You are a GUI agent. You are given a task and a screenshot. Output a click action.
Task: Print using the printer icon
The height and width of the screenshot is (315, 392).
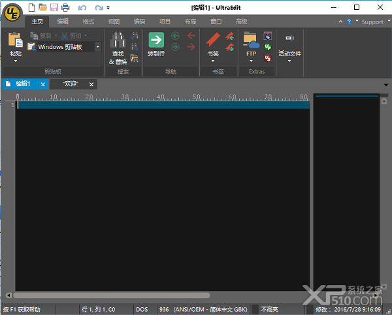point(65,7)
